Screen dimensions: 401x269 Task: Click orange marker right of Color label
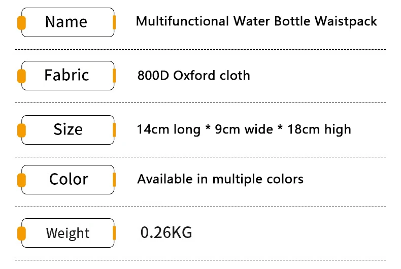(x=114, y=180)
